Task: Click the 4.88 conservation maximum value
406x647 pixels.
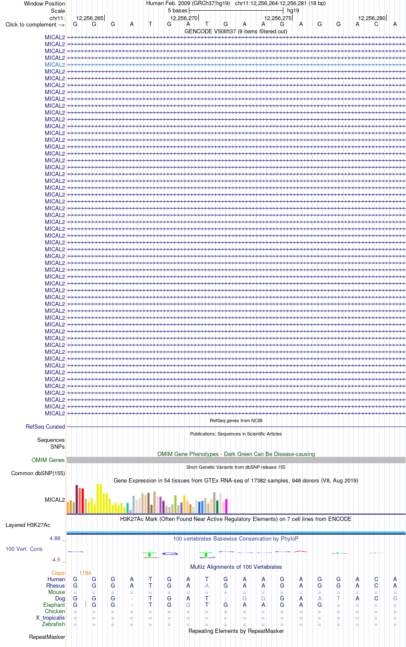Action: 55,538
